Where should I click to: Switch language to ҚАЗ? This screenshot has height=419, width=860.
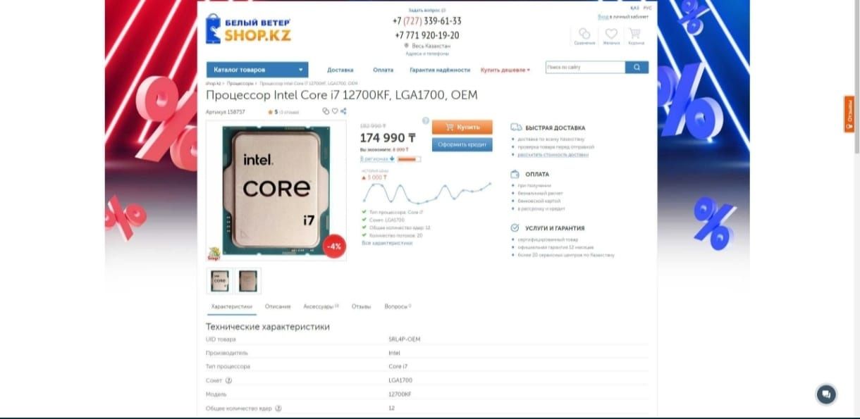point(635,8)
